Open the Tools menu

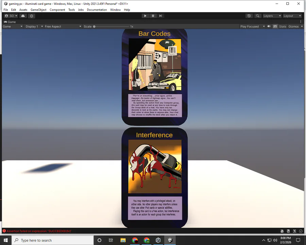[x=72, y=10]
